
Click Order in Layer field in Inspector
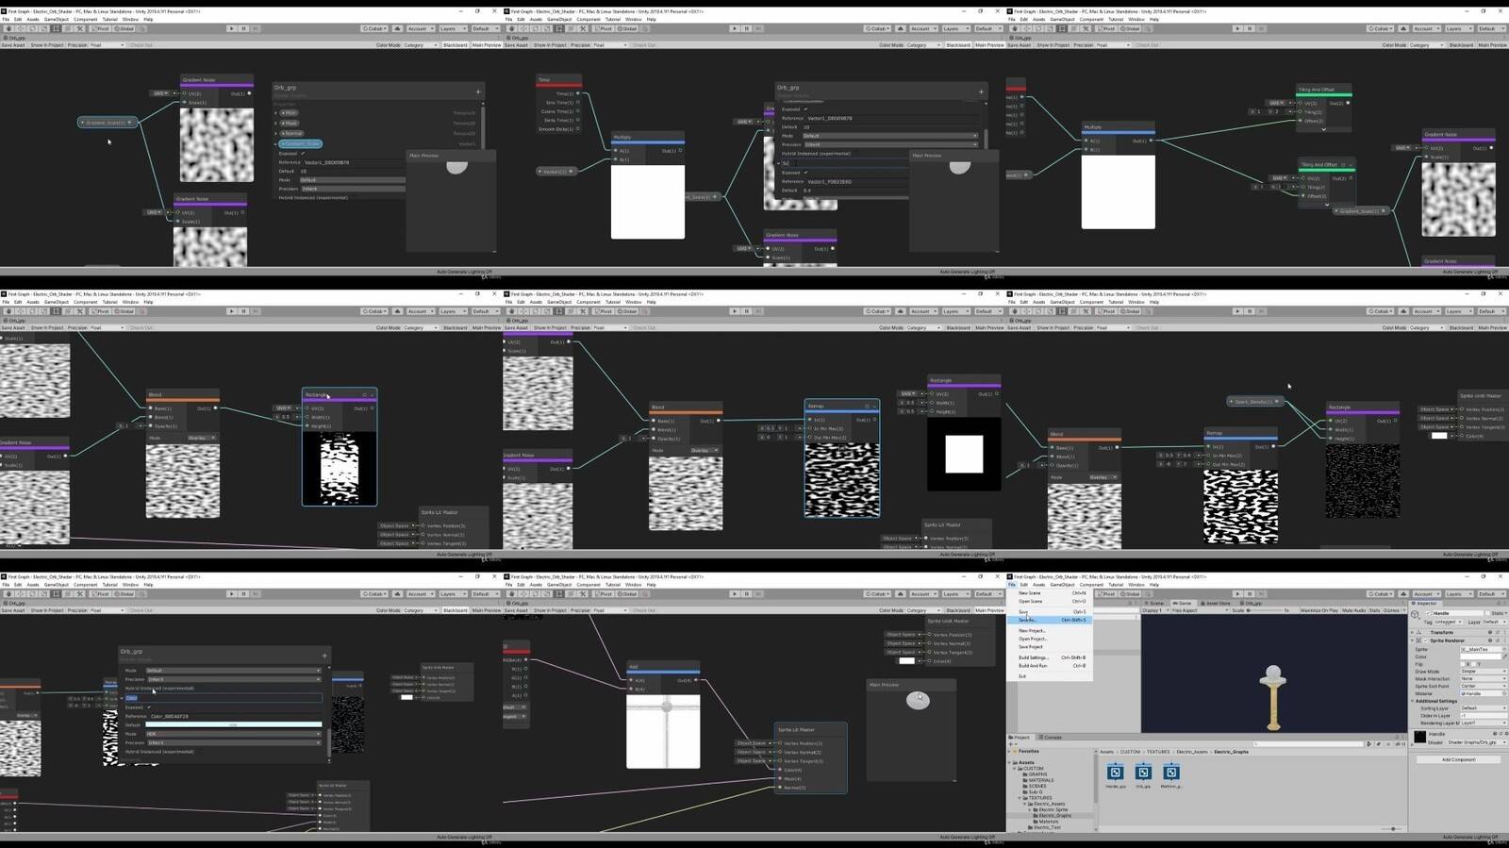click(x=1484, y=716)
